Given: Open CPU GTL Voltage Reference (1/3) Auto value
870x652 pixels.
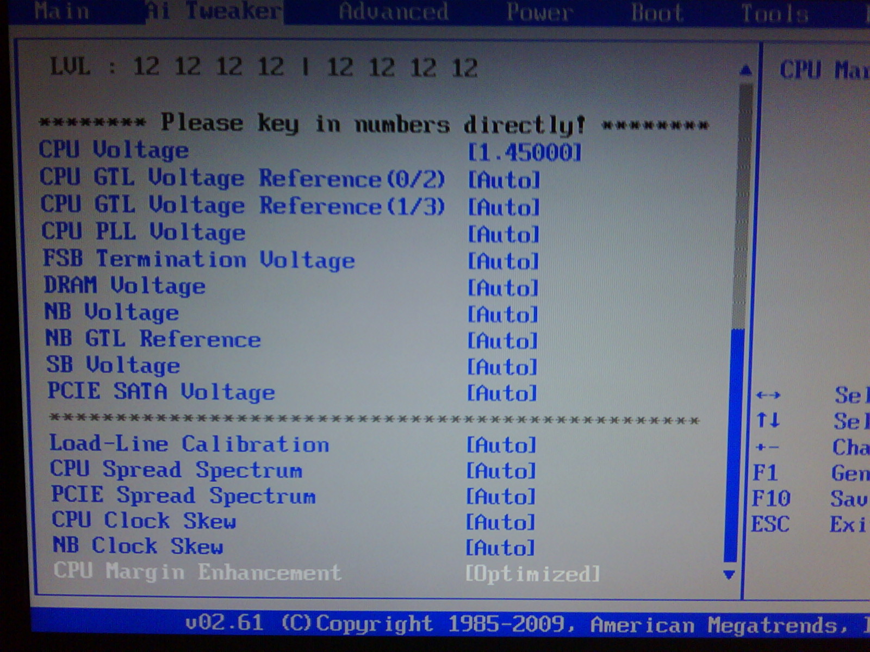Looking at the screenshot, I should 504,207.
